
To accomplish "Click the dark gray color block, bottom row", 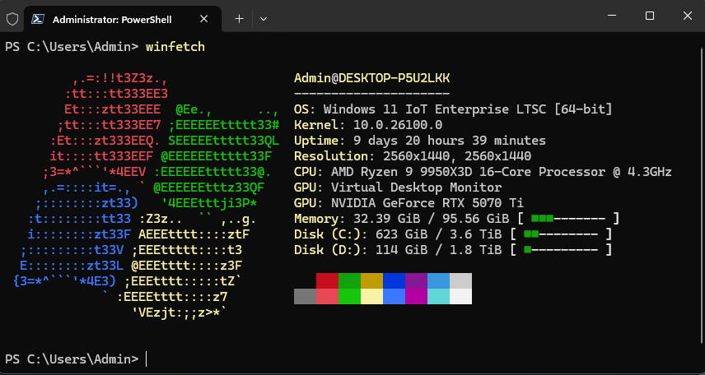I will (306, 296).
